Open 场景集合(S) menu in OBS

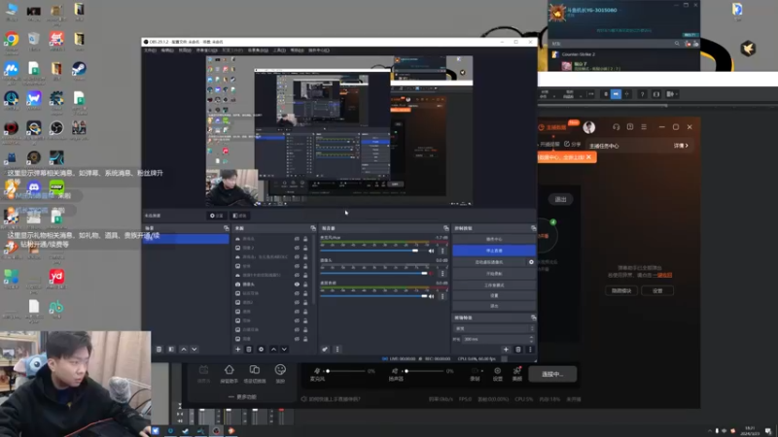258,50
